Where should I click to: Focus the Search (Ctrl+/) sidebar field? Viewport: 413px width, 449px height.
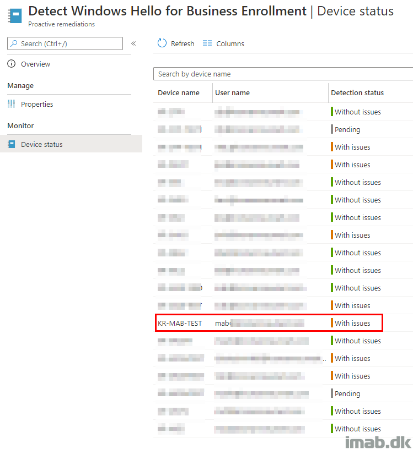tap(65, 43)
